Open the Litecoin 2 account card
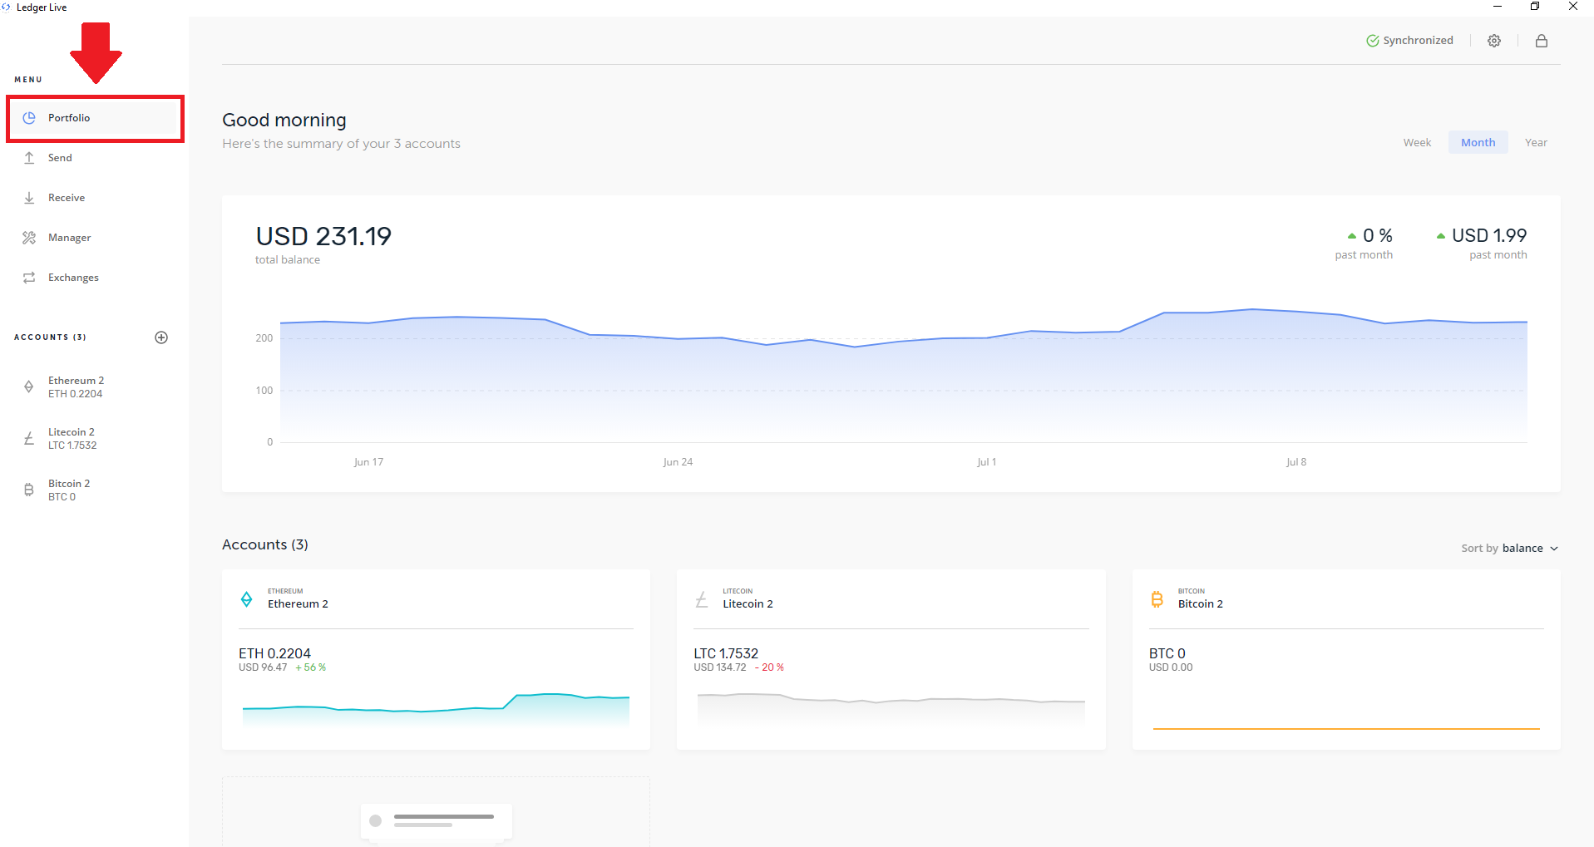The height and width of the screenshot is (847, 1594). [891, 660]
